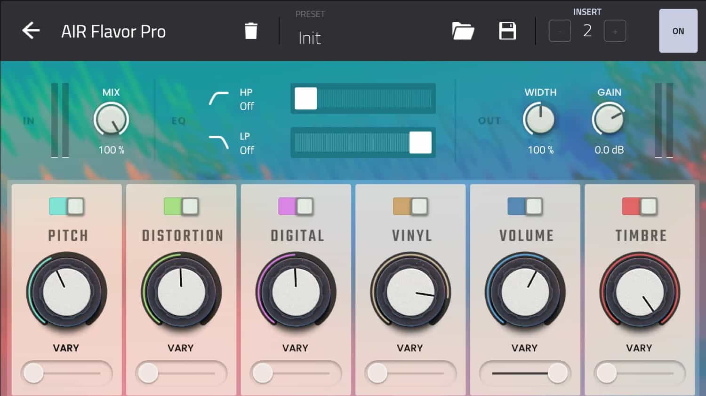Toggle the TIMBRE module switch
This screenshot has height=396, width=706.
click(640, 206)
